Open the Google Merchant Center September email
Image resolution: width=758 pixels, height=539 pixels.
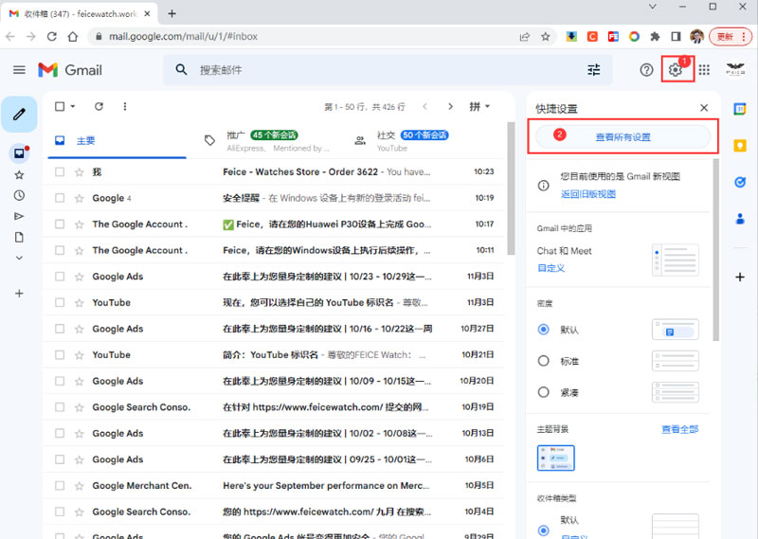click(274, 485)
